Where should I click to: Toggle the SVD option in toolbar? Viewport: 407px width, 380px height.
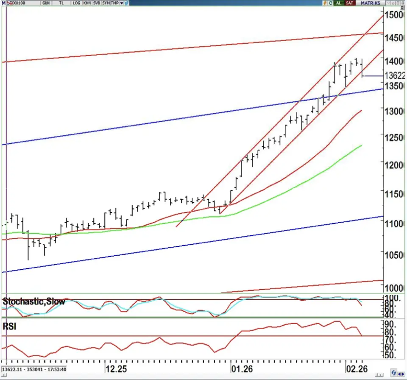pos(97,3)
